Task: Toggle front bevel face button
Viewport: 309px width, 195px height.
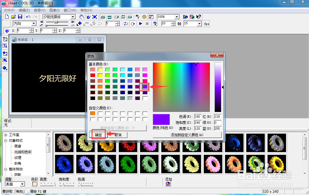Action: pyautogui.click(x=110, y=17)
